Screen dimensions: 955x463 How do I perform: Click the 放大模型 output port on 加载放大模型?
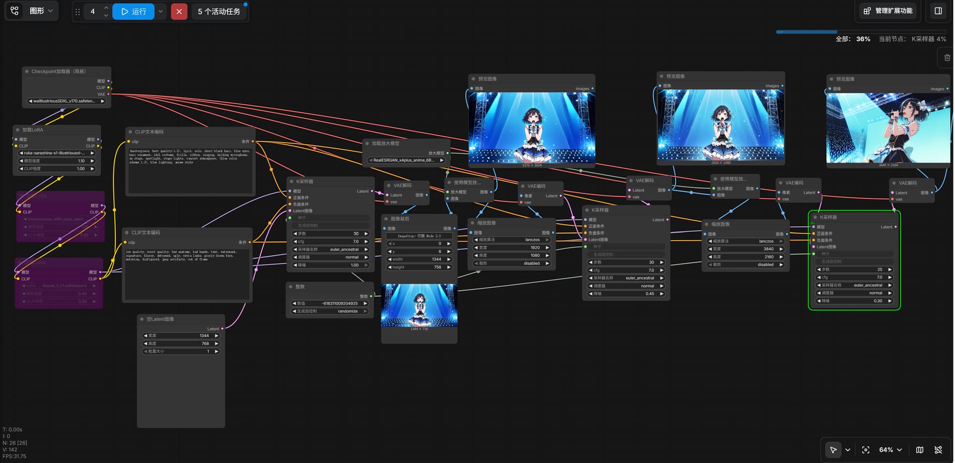coord(447,153)
